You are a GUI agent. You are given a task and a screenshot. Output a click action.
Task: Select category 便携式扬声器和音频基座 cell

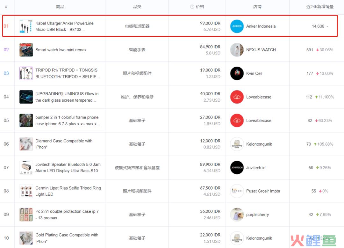click(137, 168)
